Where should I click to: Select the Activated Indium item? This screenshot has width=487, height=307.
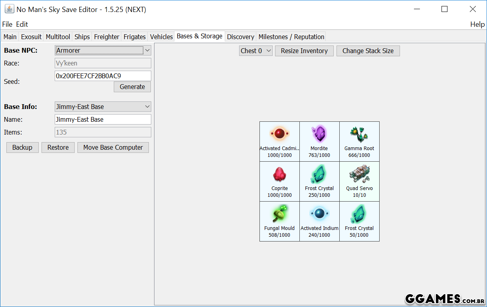pos(319,221)
